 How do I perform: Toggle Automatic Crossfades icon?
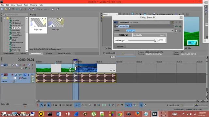(x=131, y=105)
